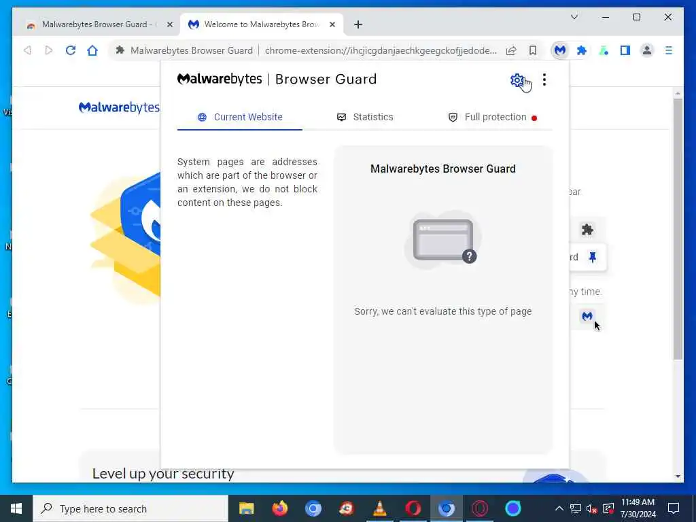Reload the current page
The width and height of the screenshot is (696, 522).
(x=71, y=50)
